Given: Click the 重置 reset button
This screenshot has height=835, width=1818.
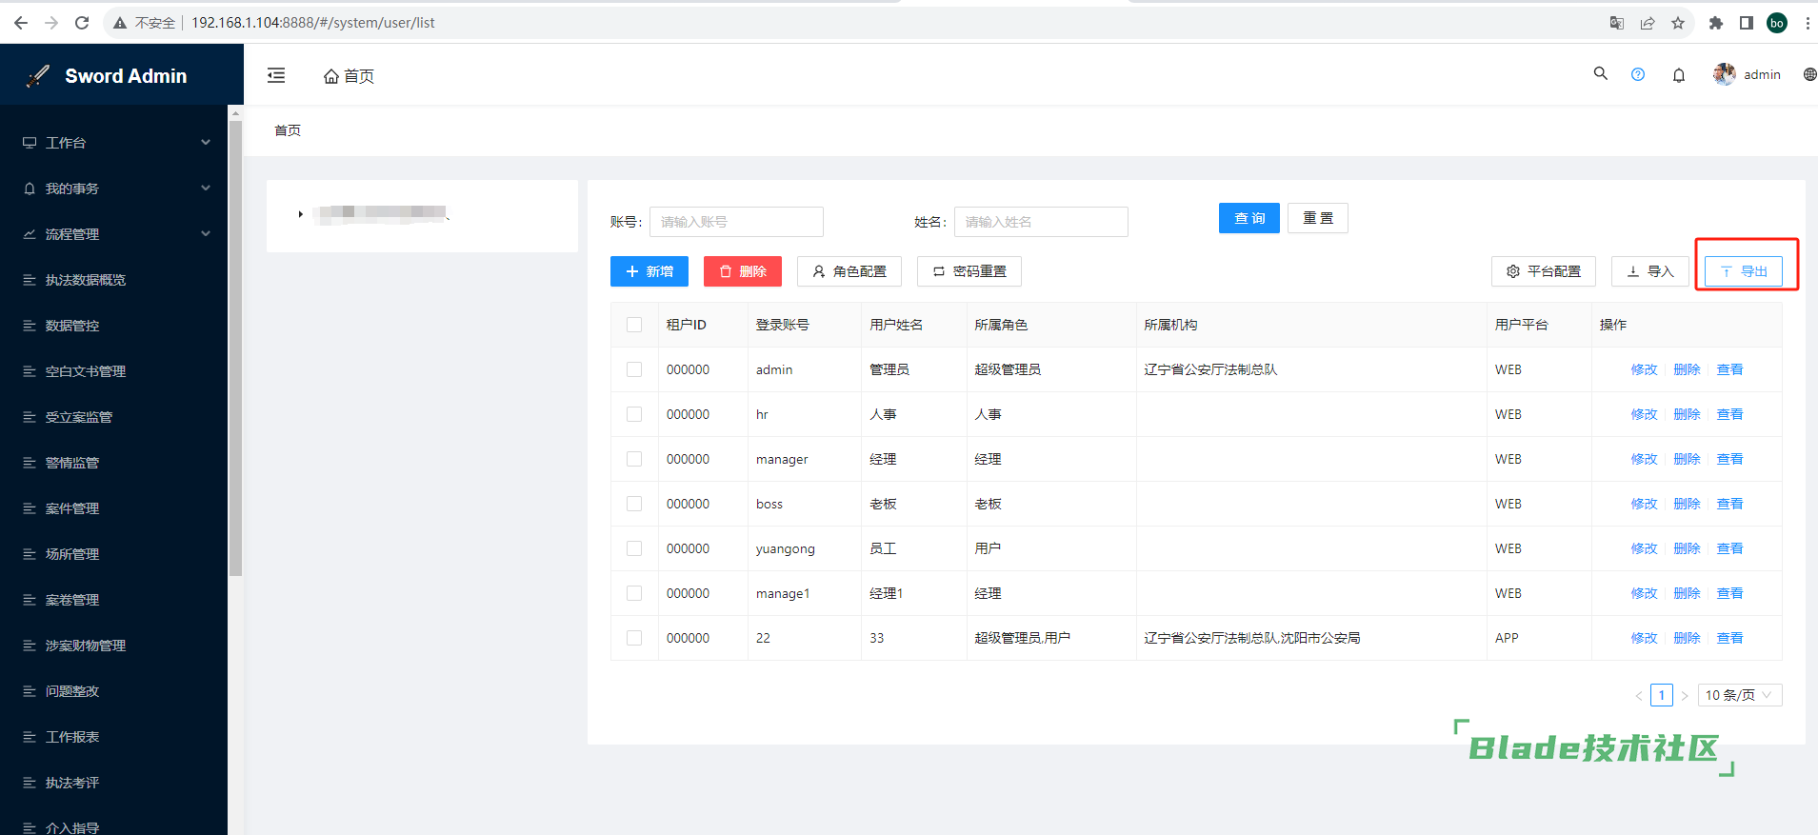Looking at the screenshot, I should point(1318,218).
